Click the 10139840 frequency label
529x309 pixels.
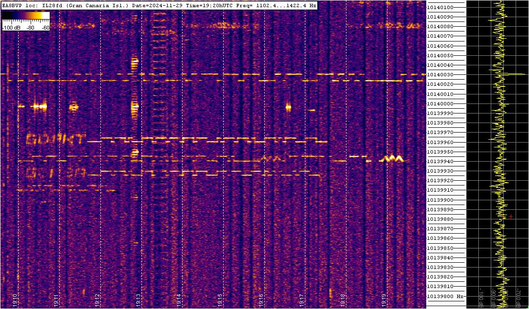440,258
